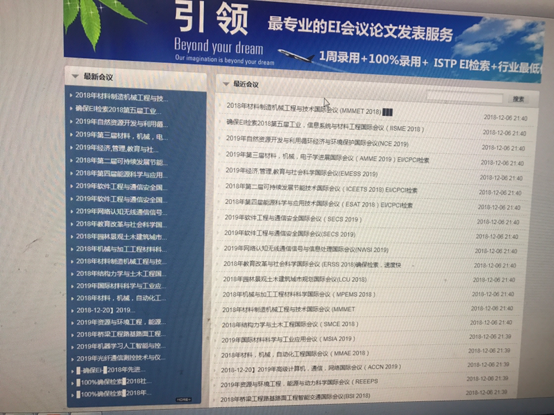This screenshot has width=554, height=415.
Task: Open the LCU 2018 conference link
Action: tap(294, 279)
